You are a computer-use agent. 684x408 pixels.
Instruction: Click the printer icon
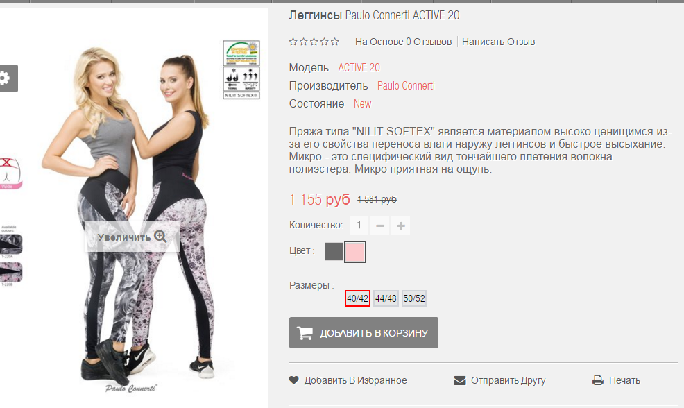click(x=597, y=380)
